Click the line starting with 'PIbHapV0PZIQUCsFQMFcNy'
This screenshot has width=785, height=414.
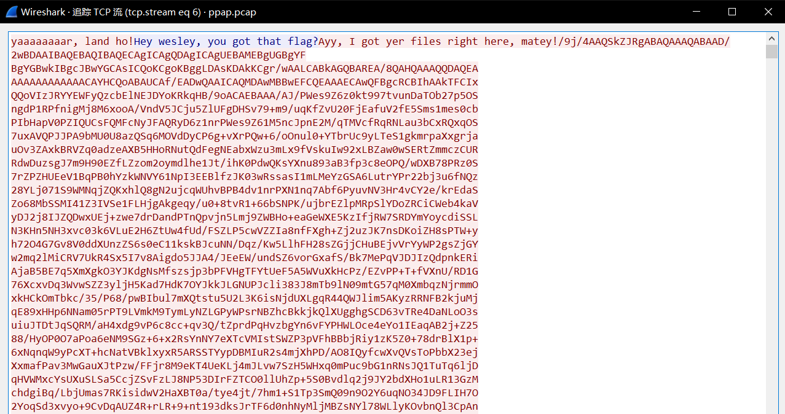tap(245, 123)
